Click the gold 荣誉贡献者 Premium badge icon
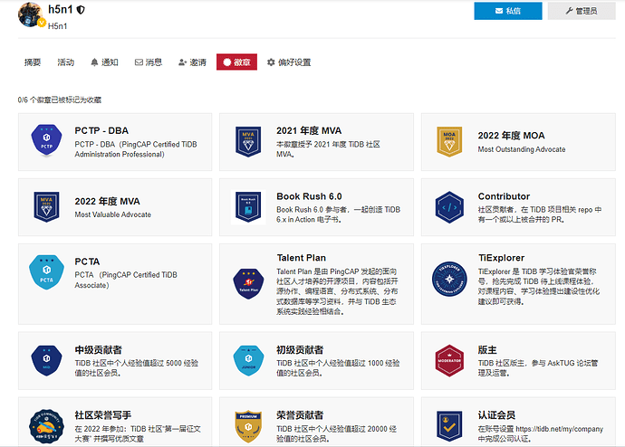This screenshot has height=447, width=625. tap(248, 426)
